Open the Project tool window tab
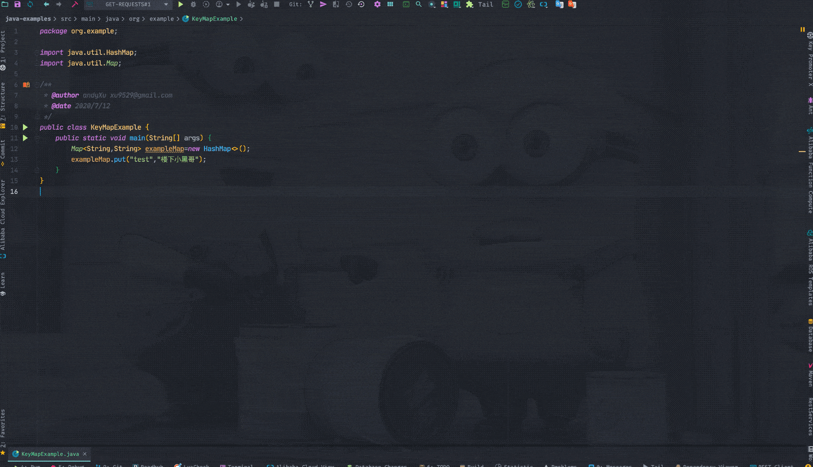This screenshot has width=813, height=467. pos(3,50)
